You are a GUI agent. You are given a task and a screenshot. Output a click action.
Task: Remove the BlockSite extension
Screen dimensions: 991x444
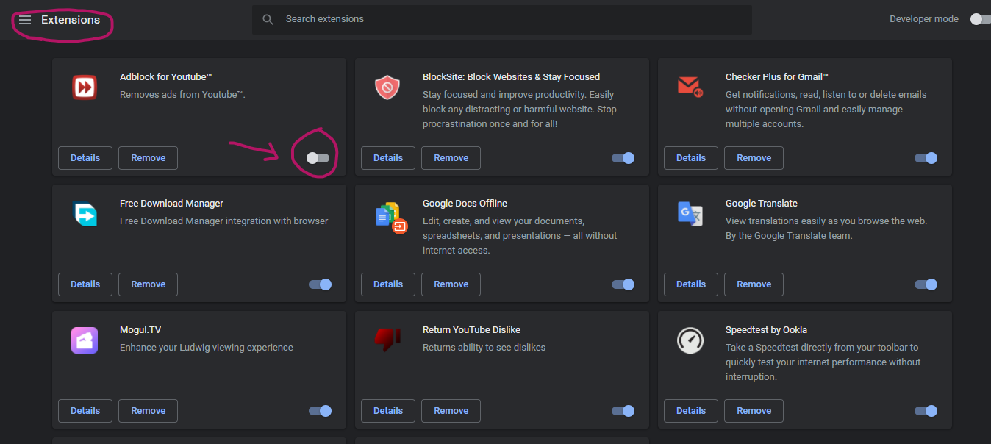pos(451,158)
